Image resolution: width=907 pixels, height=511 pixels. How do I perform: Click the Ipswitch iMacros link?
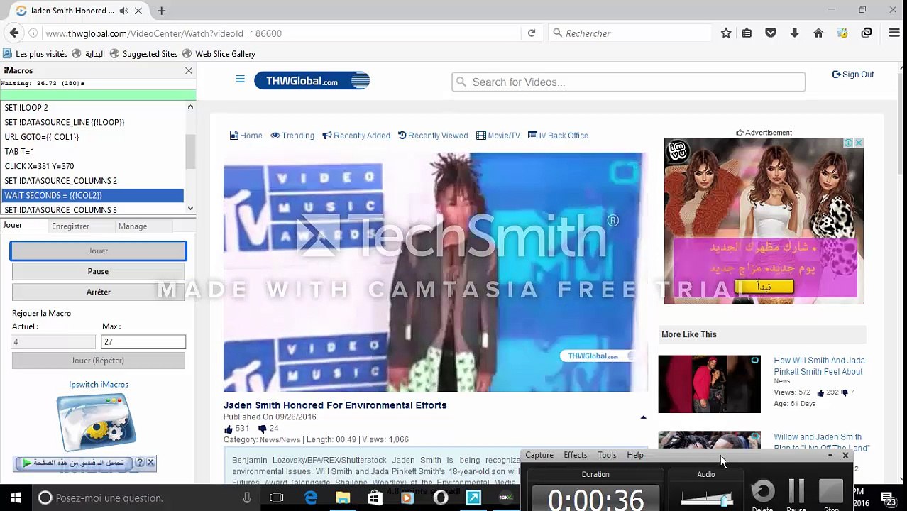pyautogui.click(x=99, y=384)
